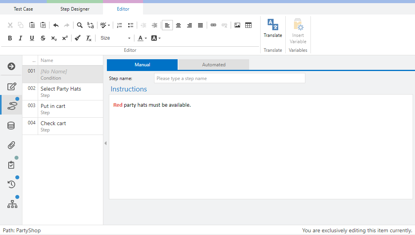Open the text color picker
The width and height of the screenshot is (415, 235).
[x=142, y=38]
